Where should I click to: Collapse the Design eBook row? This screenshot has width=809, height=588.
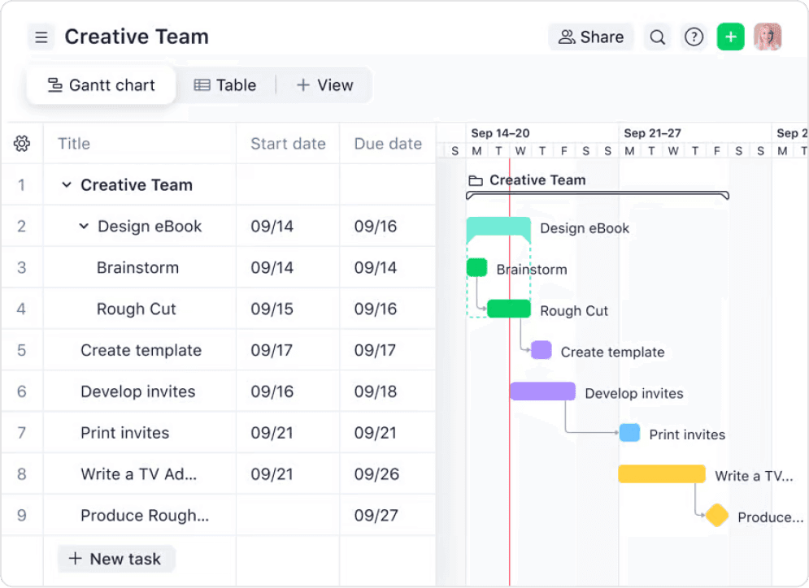[x=84, y=226]
